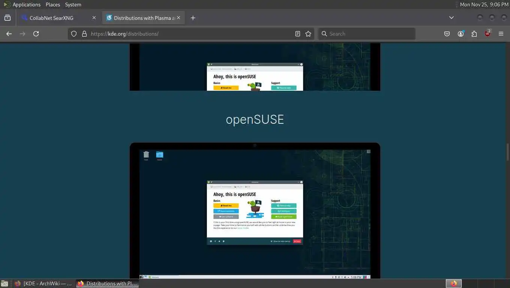
Task: Open the Firefox View tab overview icon
Action: (7, 18)
